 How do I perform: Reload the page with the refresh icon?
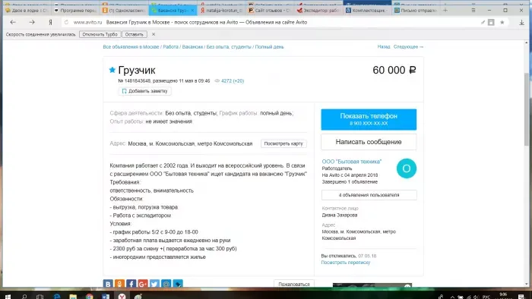pyautogui.click(x=67, y=22)
